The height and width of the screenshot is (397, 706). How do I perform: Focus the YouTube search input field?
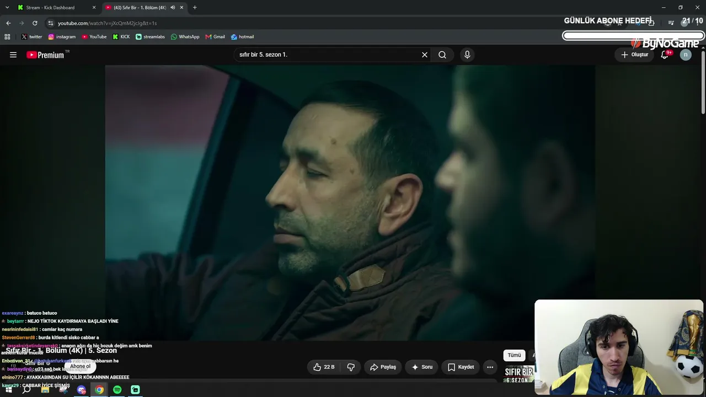click(328, 55)
